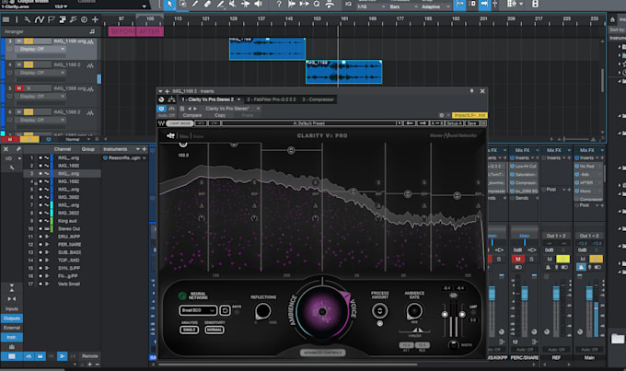
Task: Reset the Neural Network refresh icon
Action: coord(225,310)
